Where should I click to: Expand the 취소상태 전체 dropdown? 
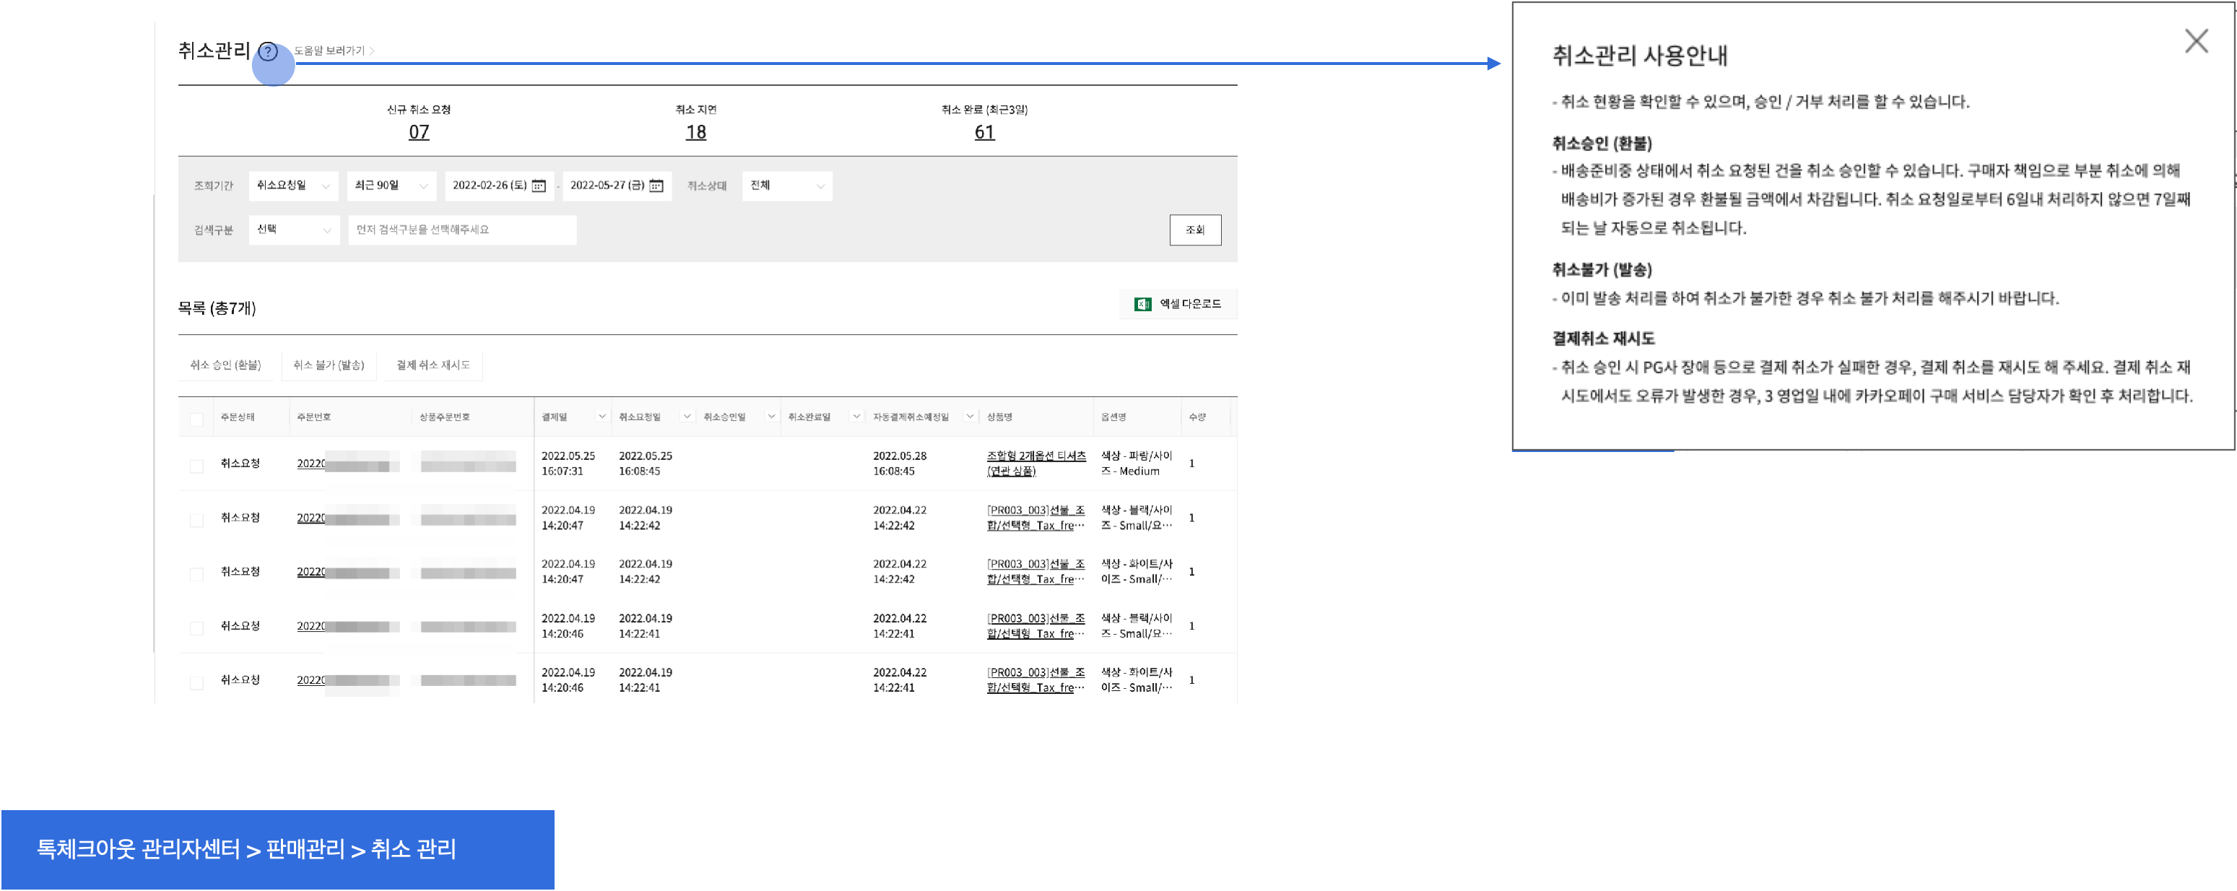pos(787,186)
